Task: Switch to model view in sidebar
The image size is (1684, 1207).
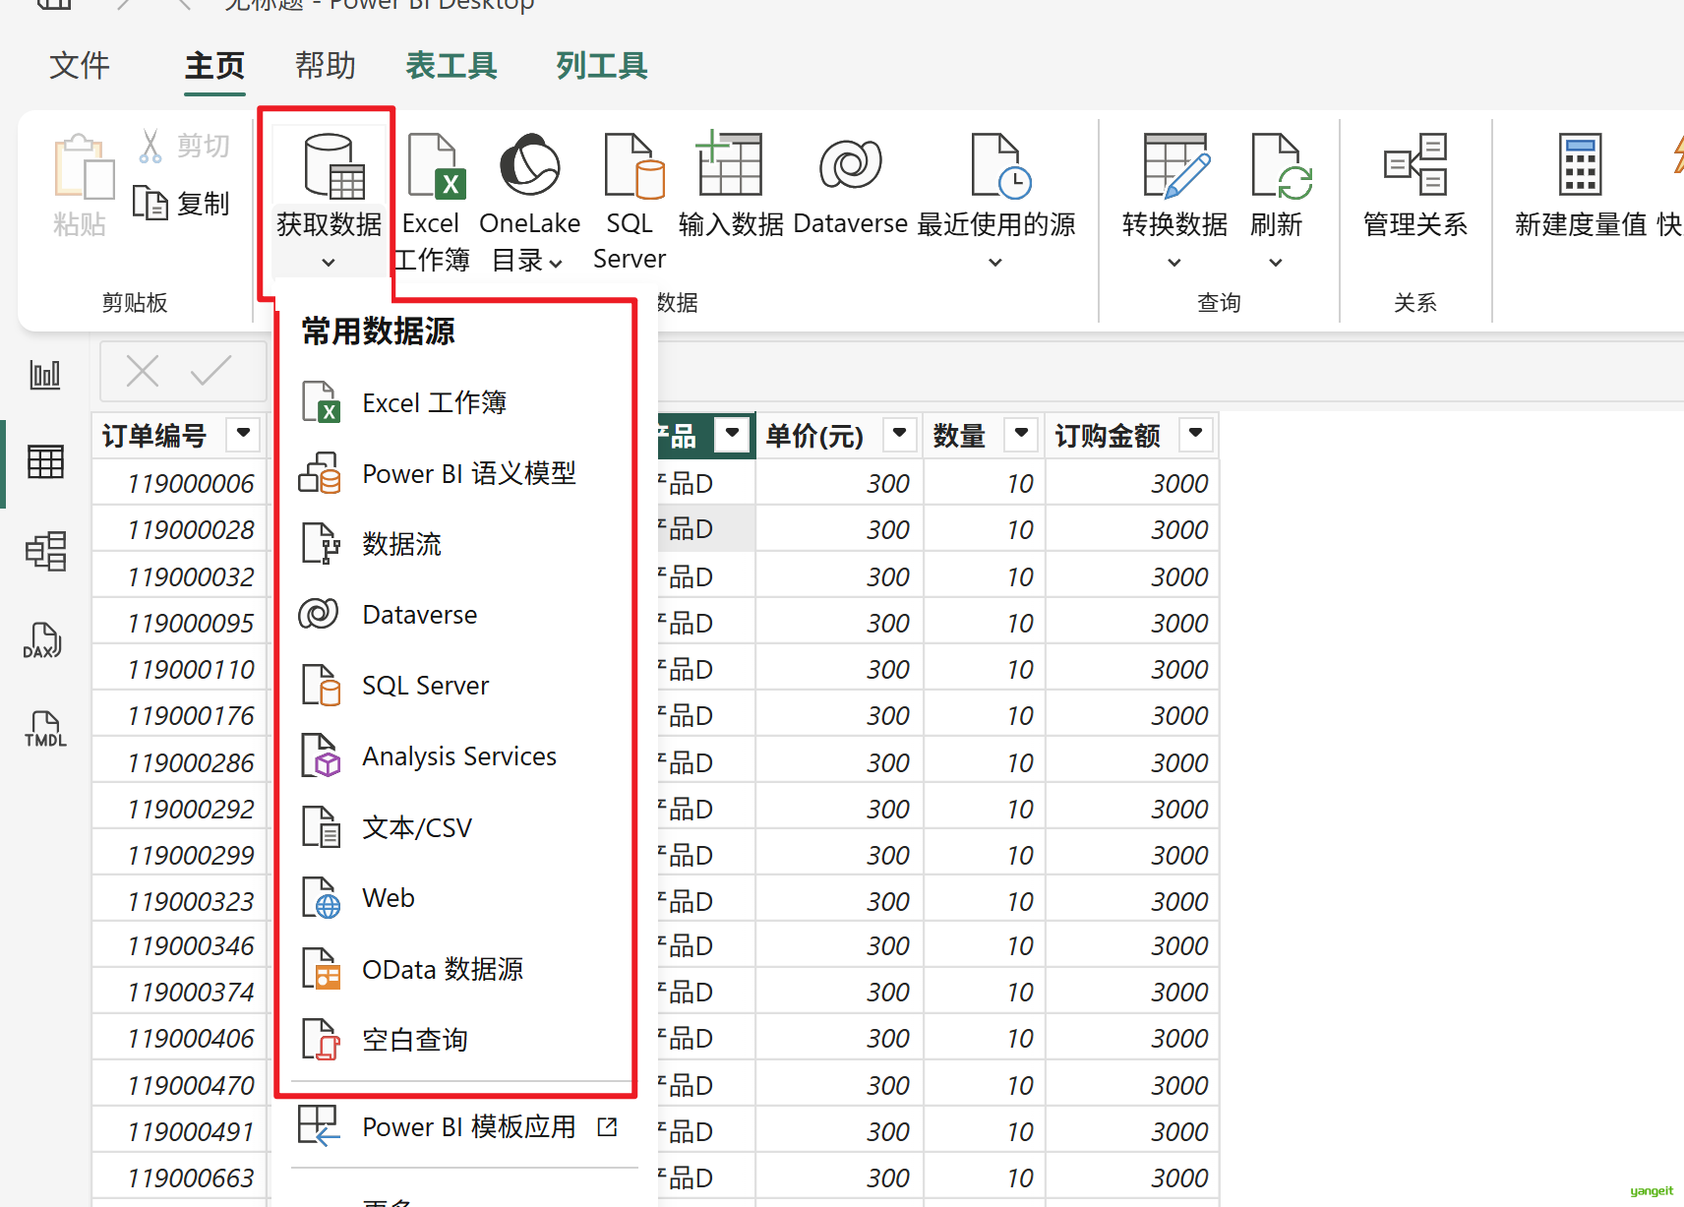Action: click(44, 551)
